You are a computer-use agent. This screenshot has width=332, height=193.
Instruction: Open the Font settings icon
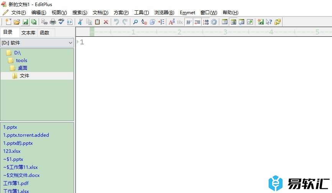pos(172,22)
